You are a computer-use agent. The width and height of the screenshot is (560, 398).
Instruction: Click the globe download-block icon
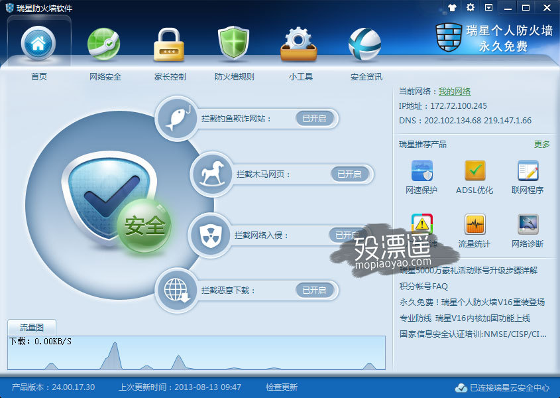[177, 290]
